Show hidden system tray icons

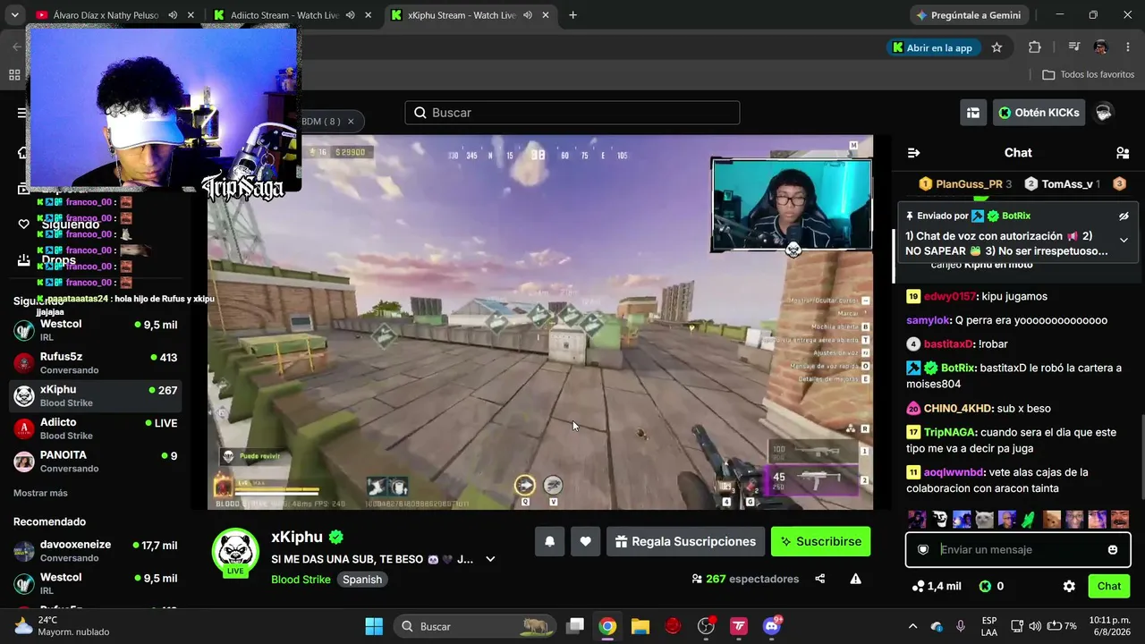click(x=912, y=626)
